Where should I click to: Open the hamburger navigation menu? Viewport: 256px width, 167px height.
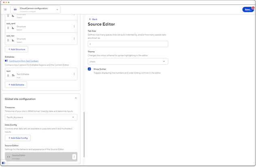[5, 9]
